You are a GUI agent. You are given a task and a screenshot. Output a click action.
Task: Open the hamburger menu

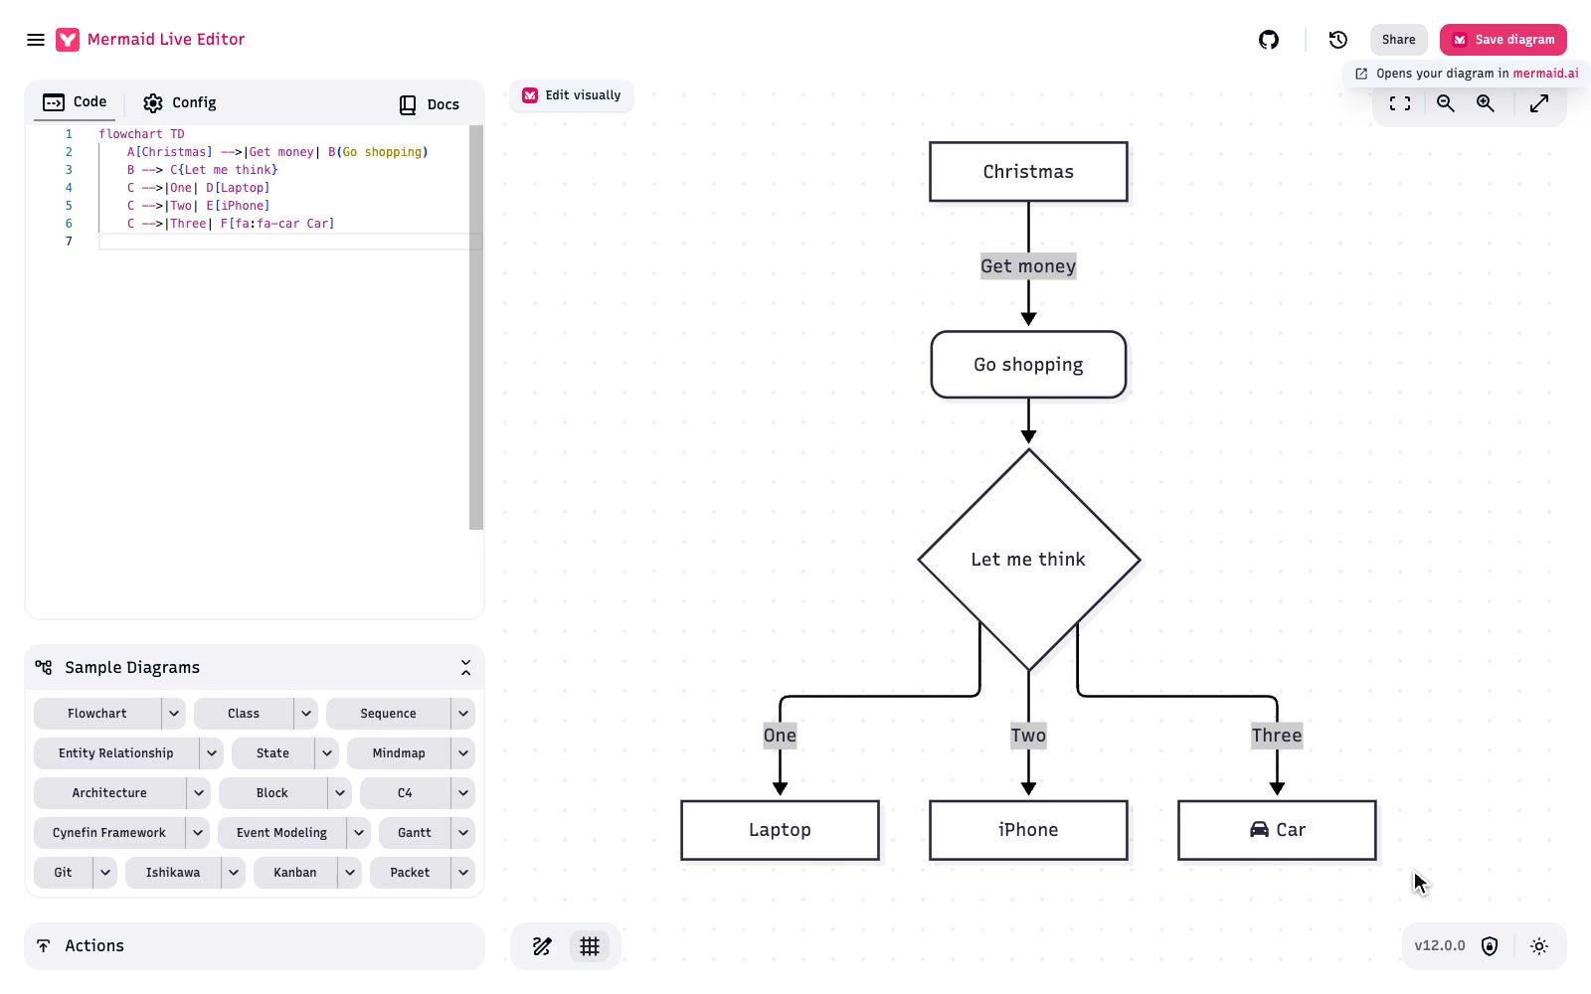coord(36,40)
